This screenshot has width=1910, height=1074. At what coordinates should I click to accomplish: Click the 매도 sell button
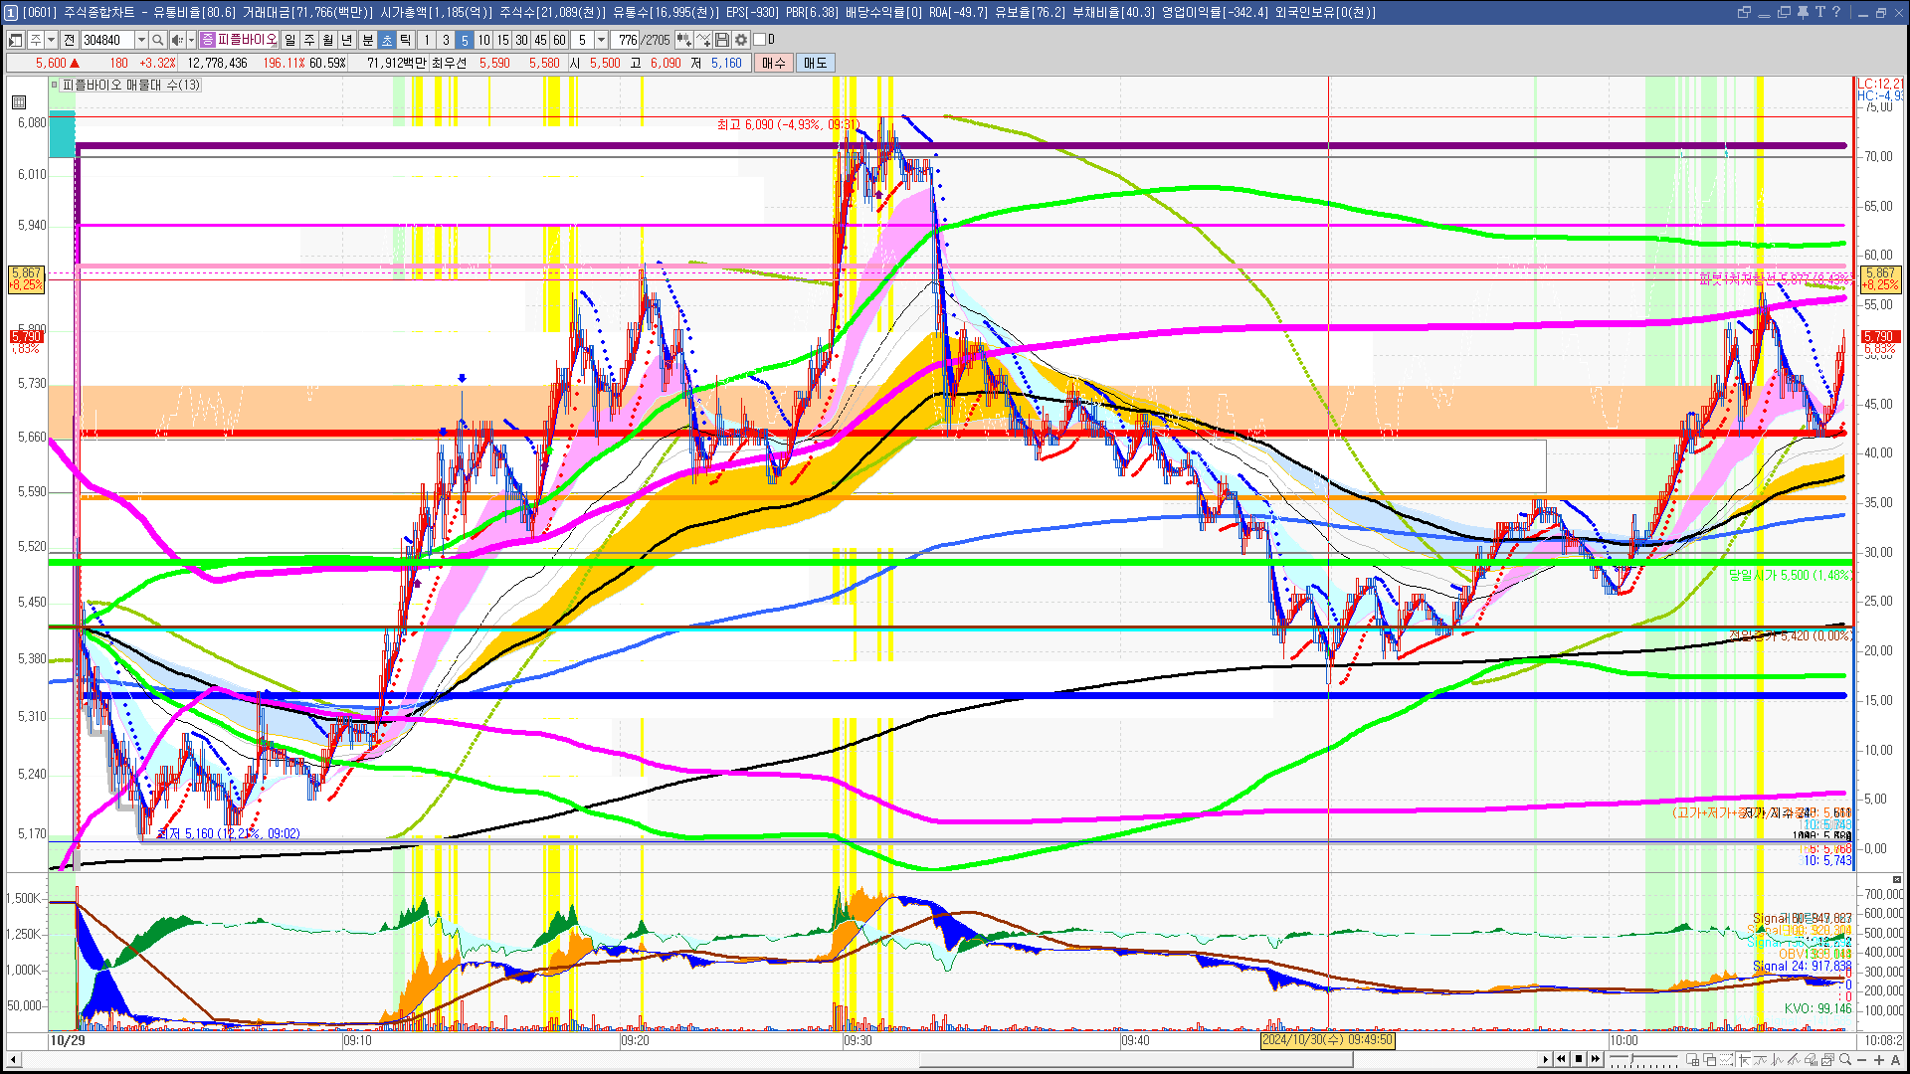(816, 63)
